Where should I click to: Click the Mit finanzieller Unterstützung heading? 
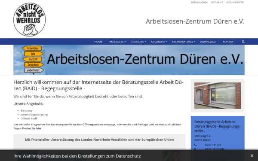click(99, 140)
